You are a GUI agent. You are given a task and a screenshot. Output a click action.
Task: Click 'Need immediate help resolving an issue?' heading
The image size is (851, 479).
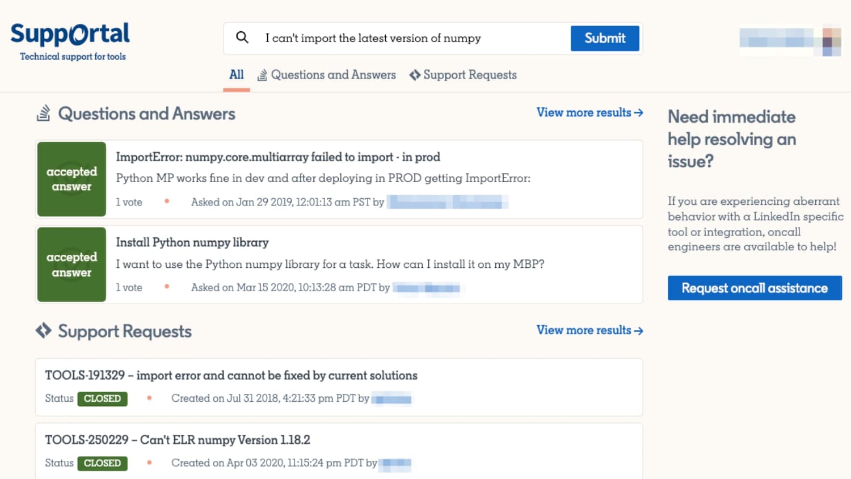732,139
